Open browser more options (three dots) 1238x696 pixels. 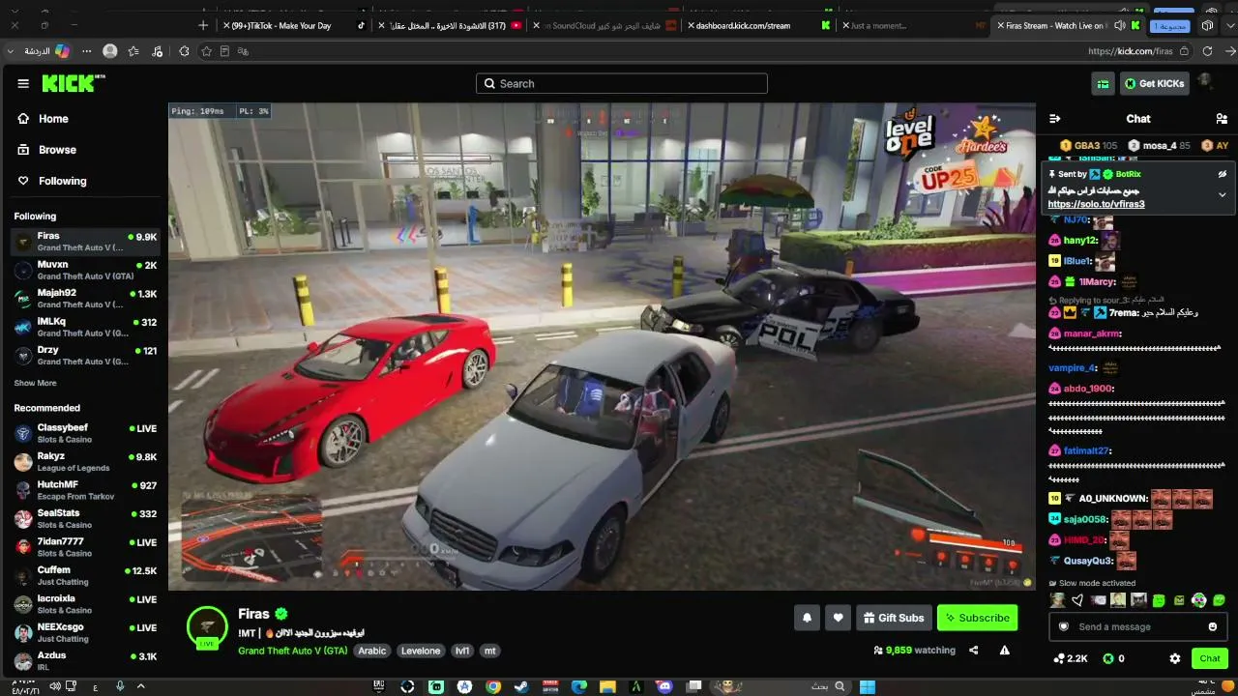[87, 50]
